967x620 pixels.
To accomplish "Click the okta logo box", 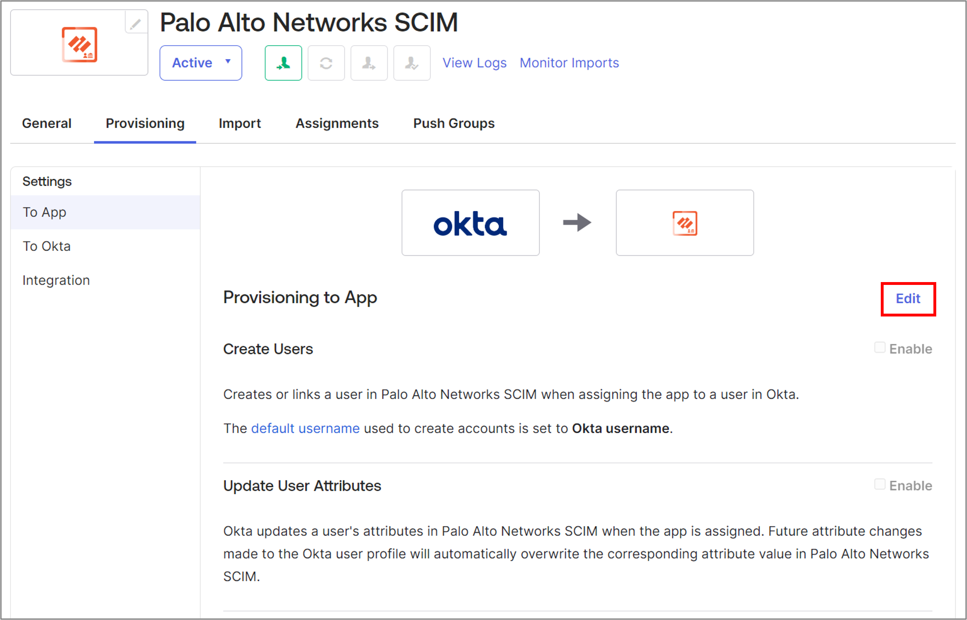I will tap(470, 223).
